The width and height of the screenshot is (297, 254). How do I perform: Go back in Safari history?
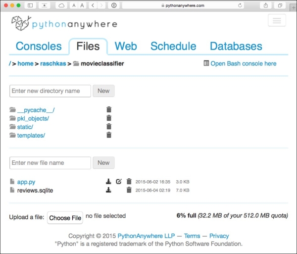93,5
